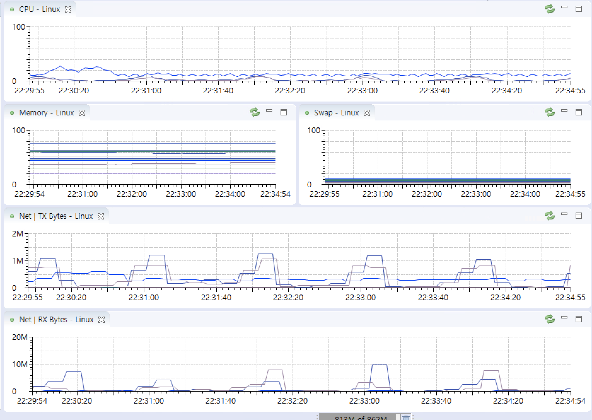
Task: Maximize the Memory - Linux view
Action: pyautogui.click(x=284, y=112)
